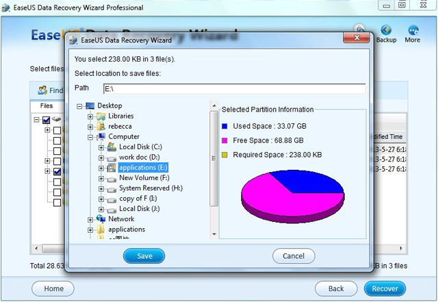
Task: Click the rebecca user icon
Action: pos(101,127)
